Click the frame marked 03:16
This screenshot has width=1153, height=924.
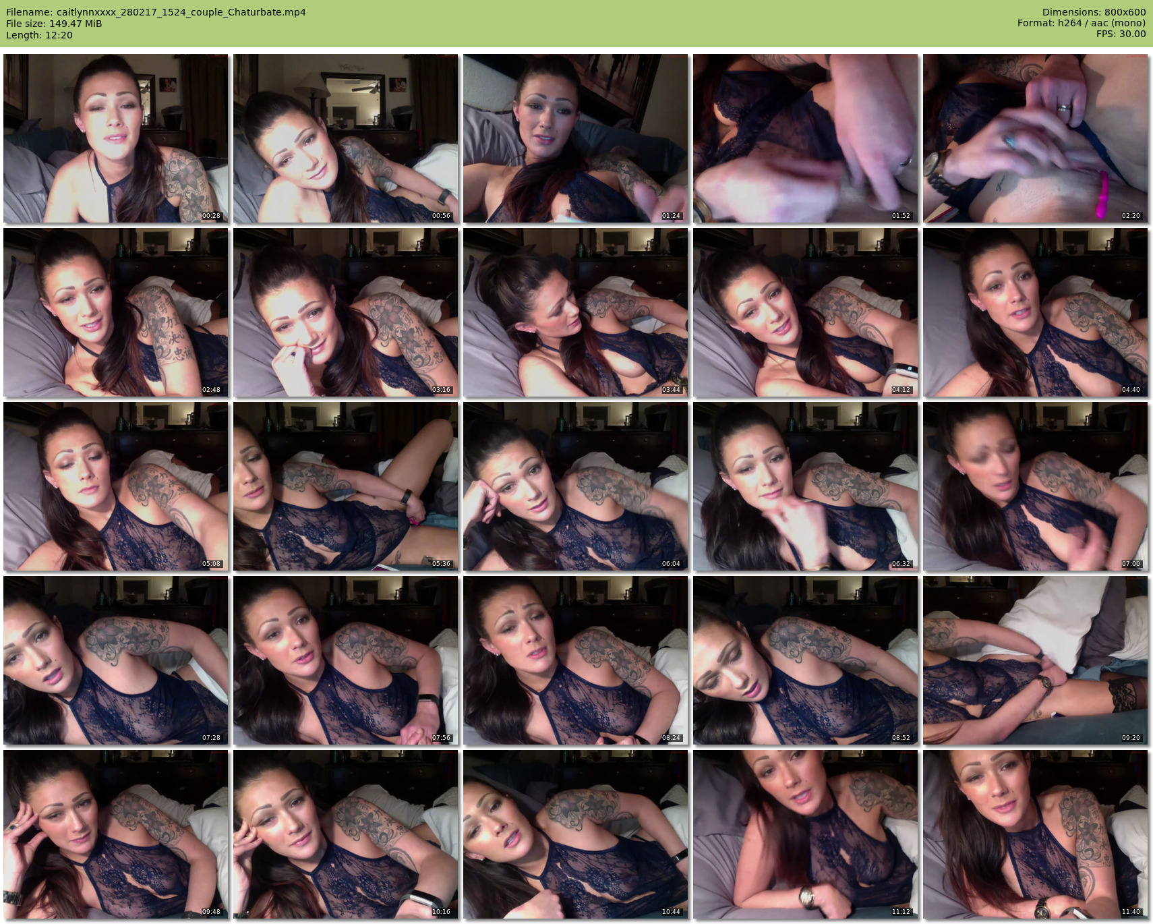coord(345,312)
